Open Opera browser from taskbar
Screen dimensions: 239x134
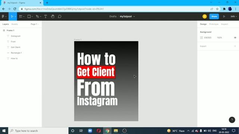coord(99,131)
